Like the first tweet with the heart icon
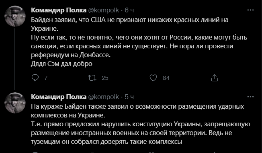Image resolution: width=262 pixels, height=153 pixels. [x=153, y=78]
